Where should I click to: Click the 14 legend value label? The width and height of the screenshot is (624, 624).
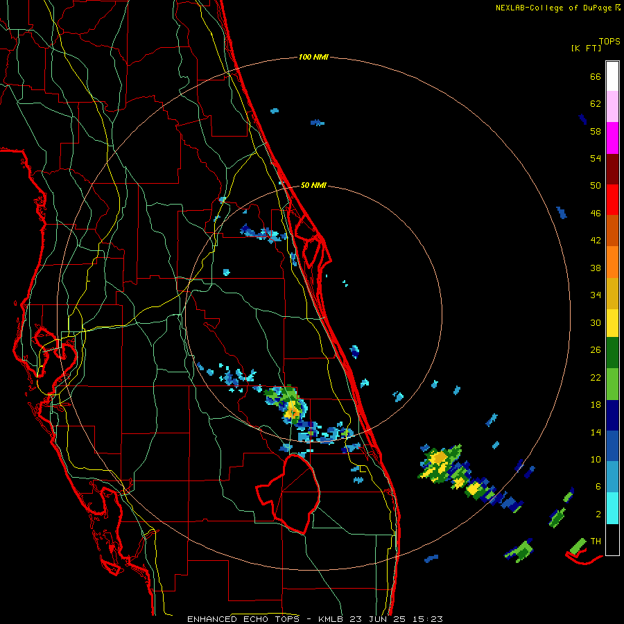pos(596,432)
